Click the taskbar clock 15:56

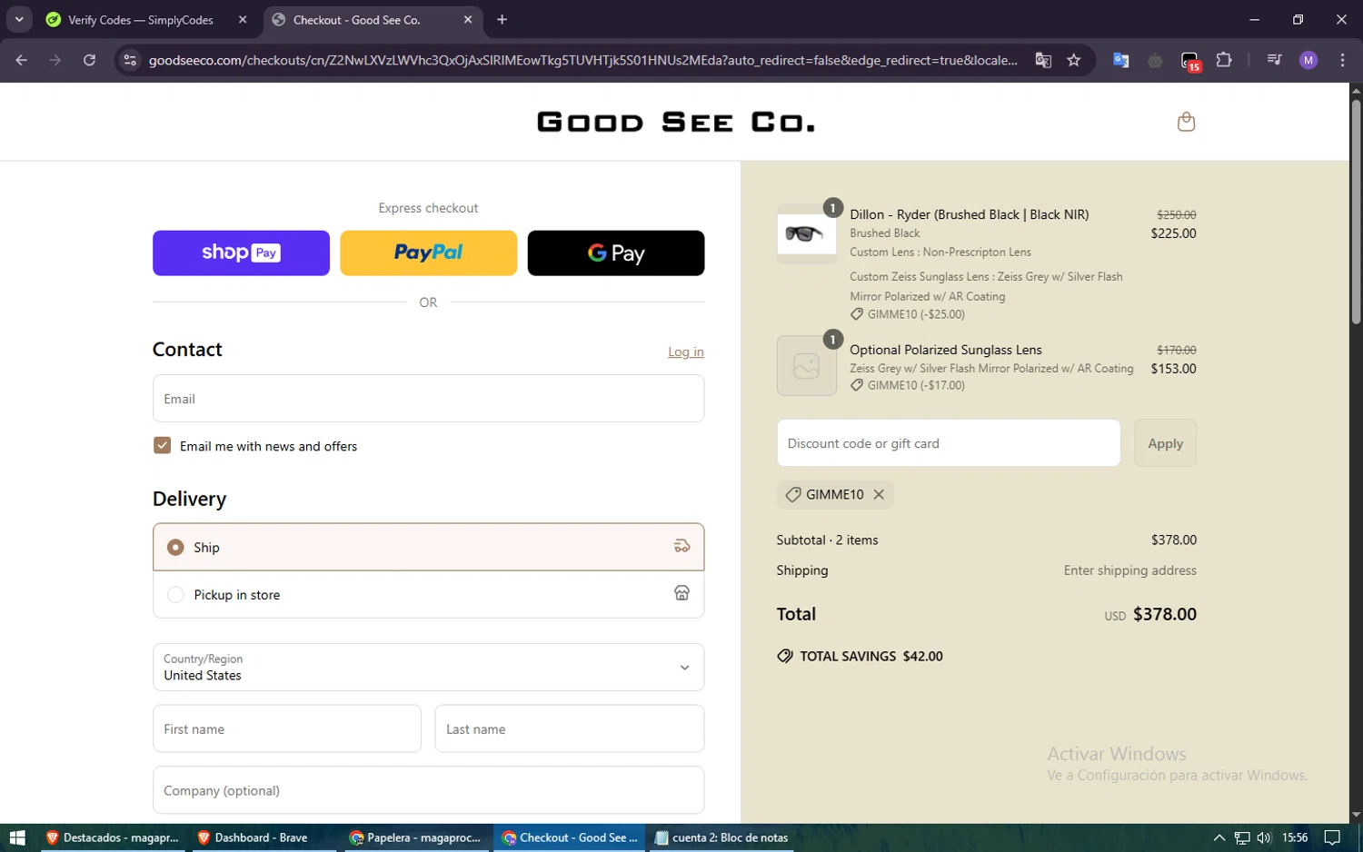1295,837
